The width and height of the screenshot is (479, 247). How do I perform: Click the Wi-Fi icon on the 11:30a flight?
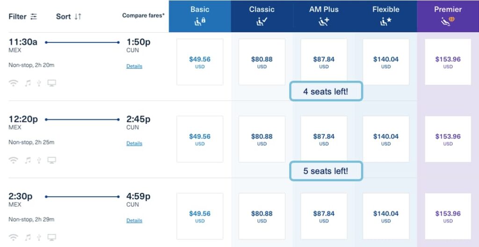click(13, 83)
